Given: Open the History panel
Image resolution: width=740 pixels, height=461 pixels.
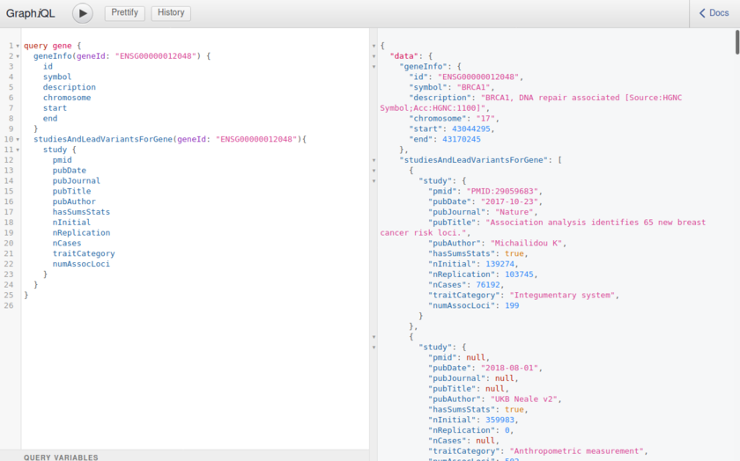Looking at the screenshot, I should (x=171, y=12).
